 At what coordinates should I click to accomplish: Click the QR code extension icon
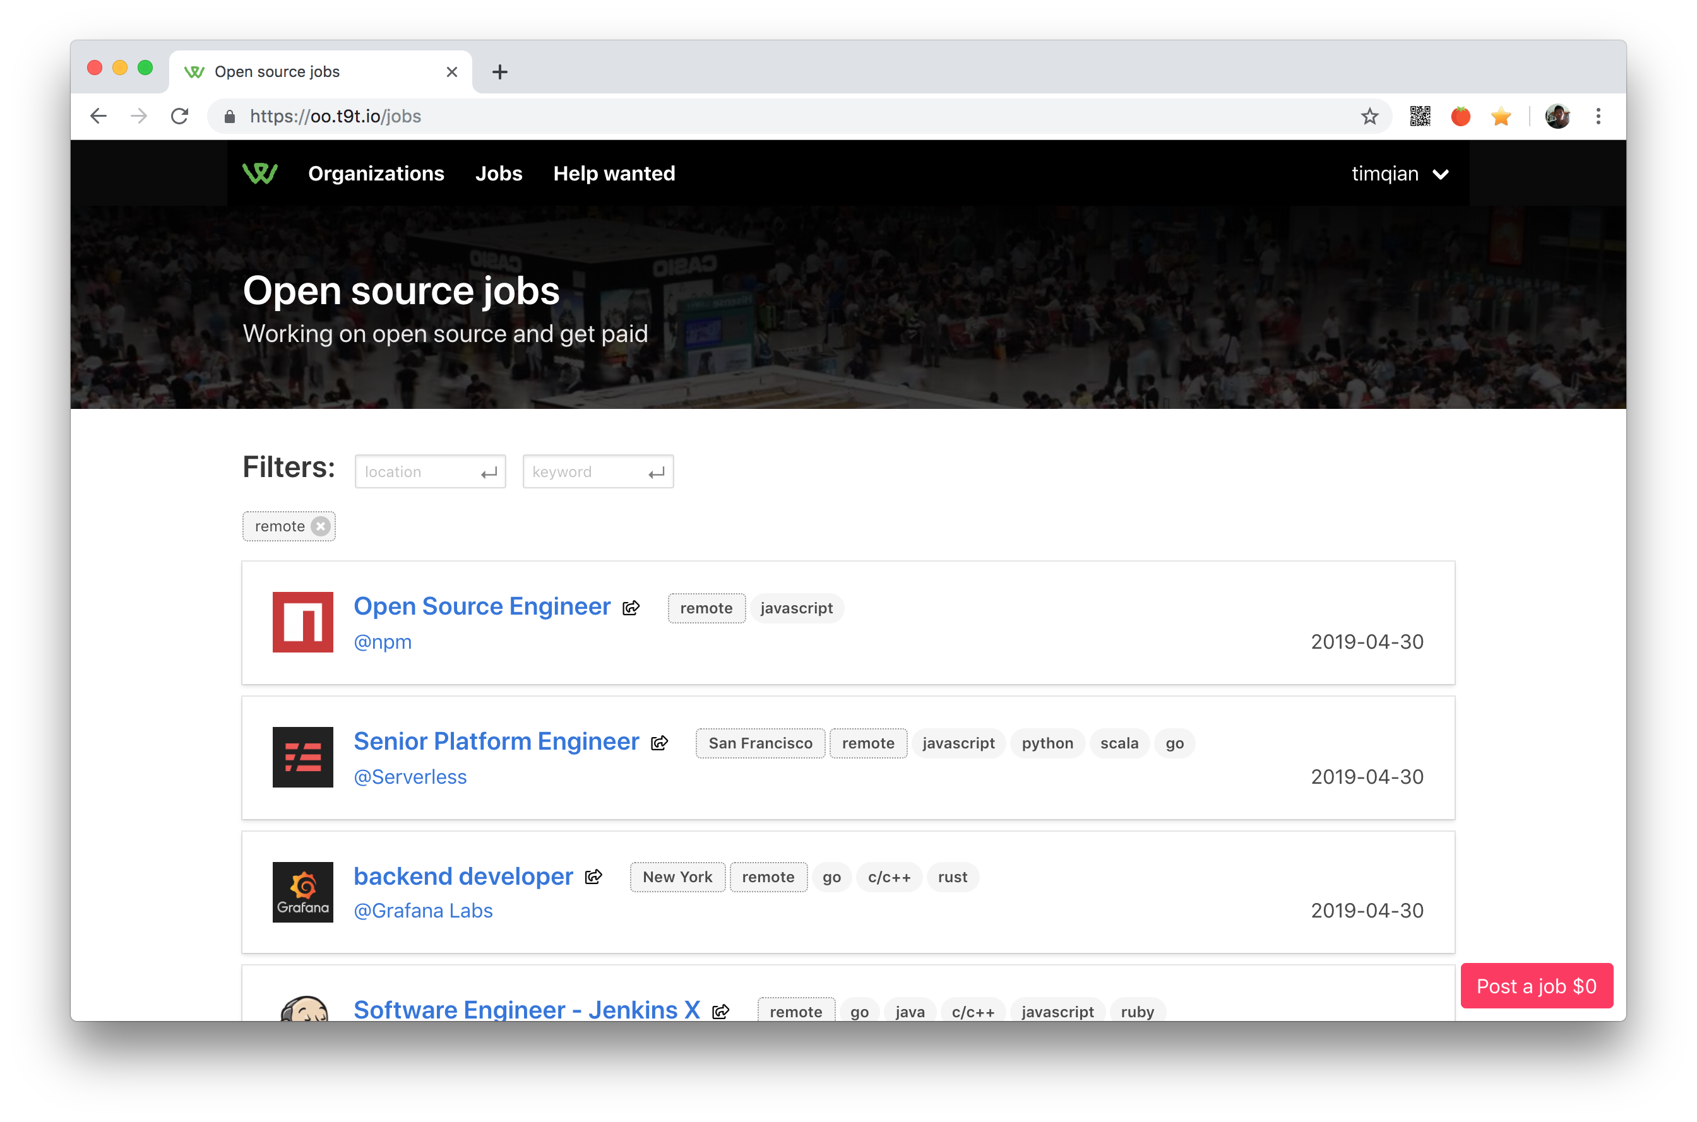1420,116
